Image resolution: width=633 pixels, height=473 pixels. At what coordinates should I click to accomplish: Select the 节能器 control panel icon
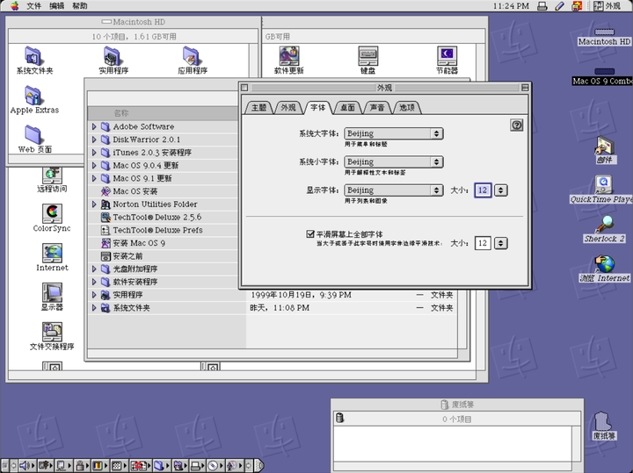(447, 56)
